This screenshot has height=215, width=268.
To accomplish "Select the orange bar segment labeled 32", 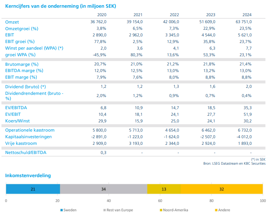I will (x=221, y=189).
